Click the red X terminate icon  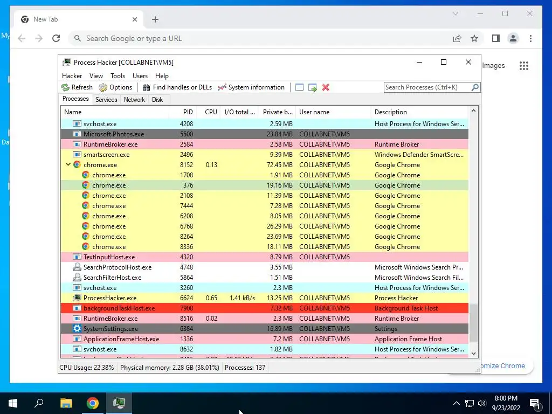(x=326, y=87)
